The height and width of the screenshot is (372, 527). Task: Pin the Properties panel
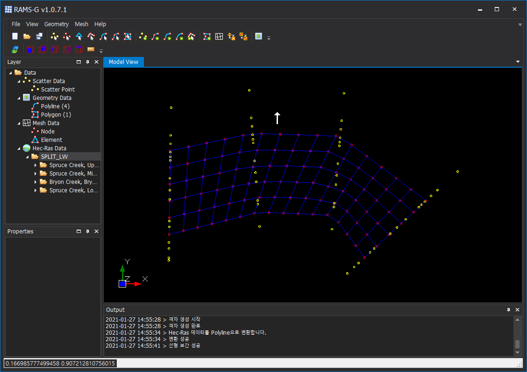click(87, 232)
